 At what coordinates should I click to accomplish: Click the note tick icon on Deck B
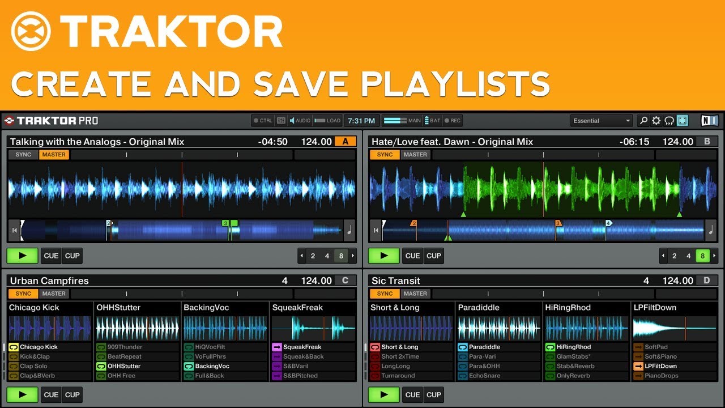(711, 230)
